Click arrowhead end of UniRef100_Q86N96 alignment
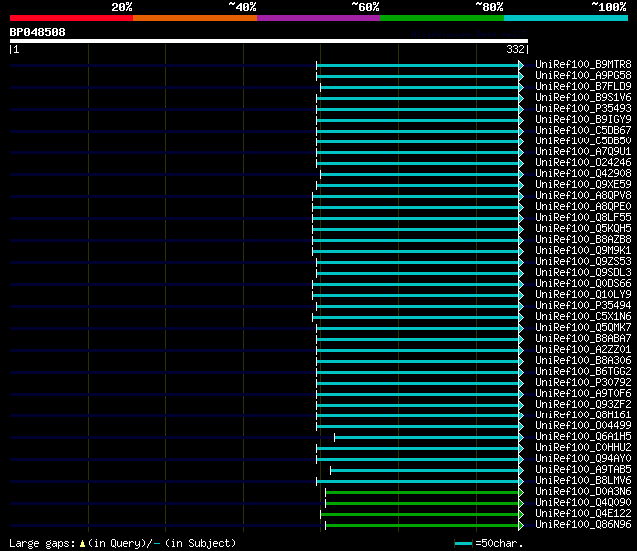The width and height of the screenshot is (637, 551). click(x=521, y=526)
